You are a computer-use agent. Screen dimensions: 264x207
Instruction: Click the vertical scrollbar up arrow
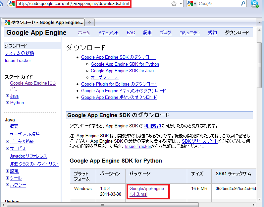pos(259,30)
